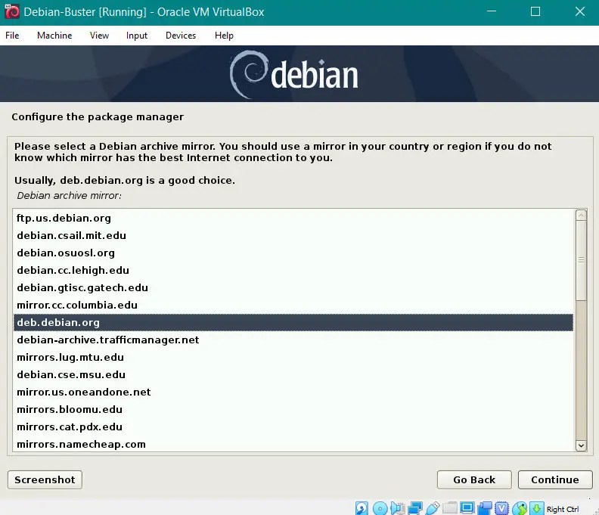Click the hard disk activity status icon

pos(362,508)
